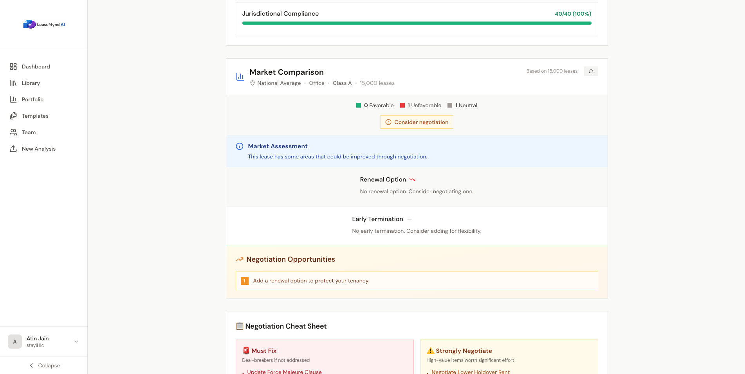Click the LeaseMynd AI logo

(44, 25)
